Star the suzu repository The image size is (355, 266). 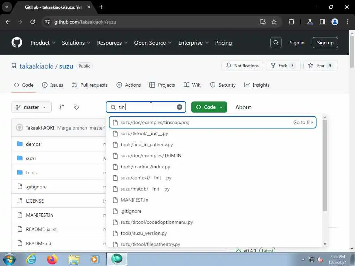click(320, 65)
